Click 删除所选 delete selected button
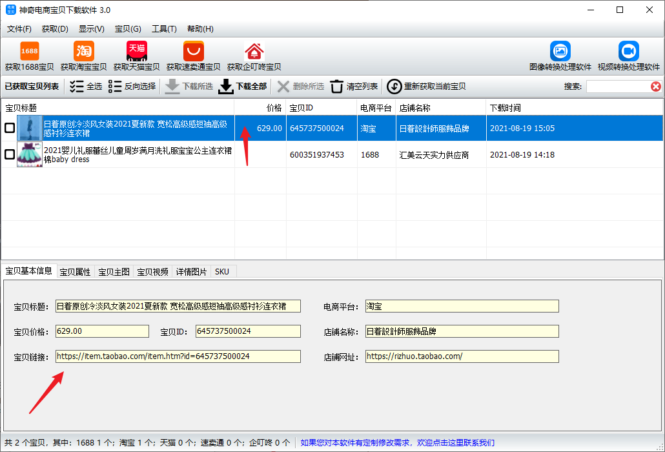Image resolution: width=665 pixels, height=452 pixels. [x=300, y=87]
